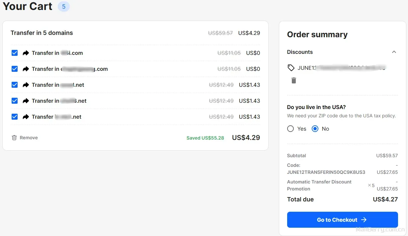Image resolution: width=408 pixels, height=236 pixels.
Task: Click the trash can icon next to Remove
Action: 14,138
